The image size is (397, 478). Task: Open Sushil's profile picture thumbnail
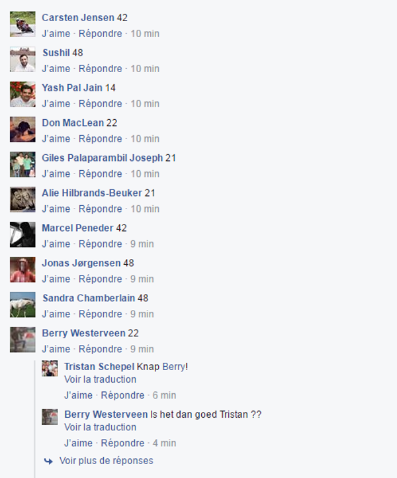[22, 60]
